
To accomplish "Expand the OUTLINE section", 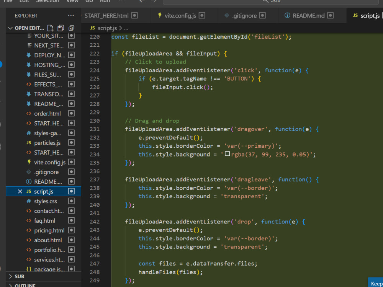I will pos(10,285).
